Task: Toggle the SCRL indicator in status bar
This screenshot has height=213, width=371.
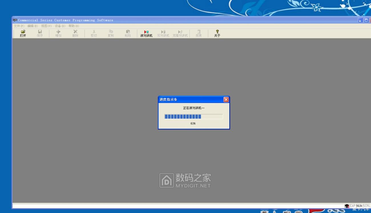Action: 366,206
